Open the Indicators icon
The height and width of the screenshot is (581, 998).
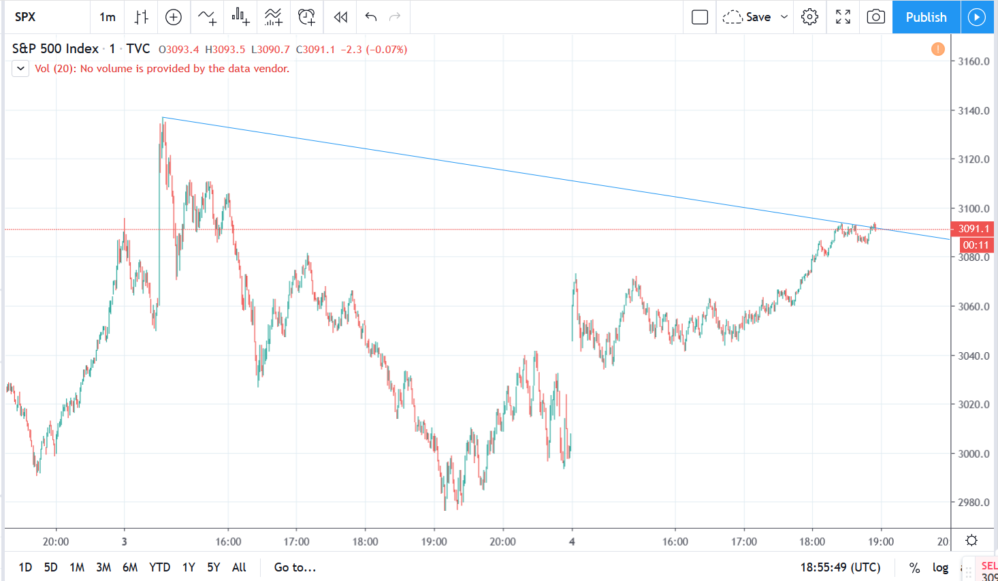tap(207, 17)
